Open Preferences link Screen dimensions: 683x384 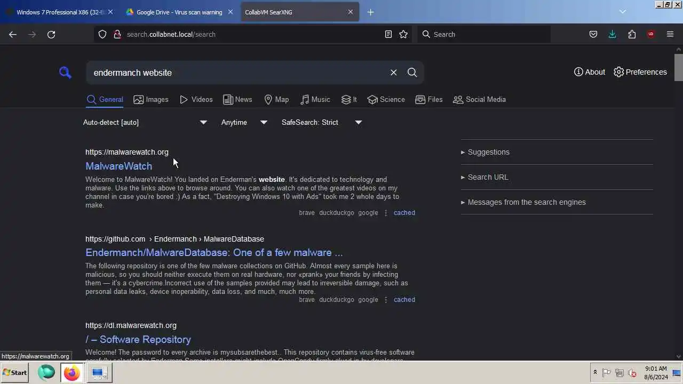tap(640, 72)
